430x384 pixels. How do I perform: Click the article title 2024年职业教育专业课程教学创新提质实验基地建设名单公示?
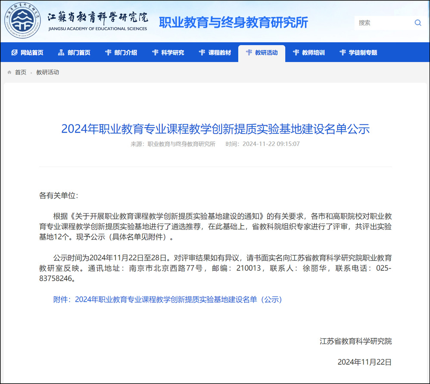click(215, 129)
